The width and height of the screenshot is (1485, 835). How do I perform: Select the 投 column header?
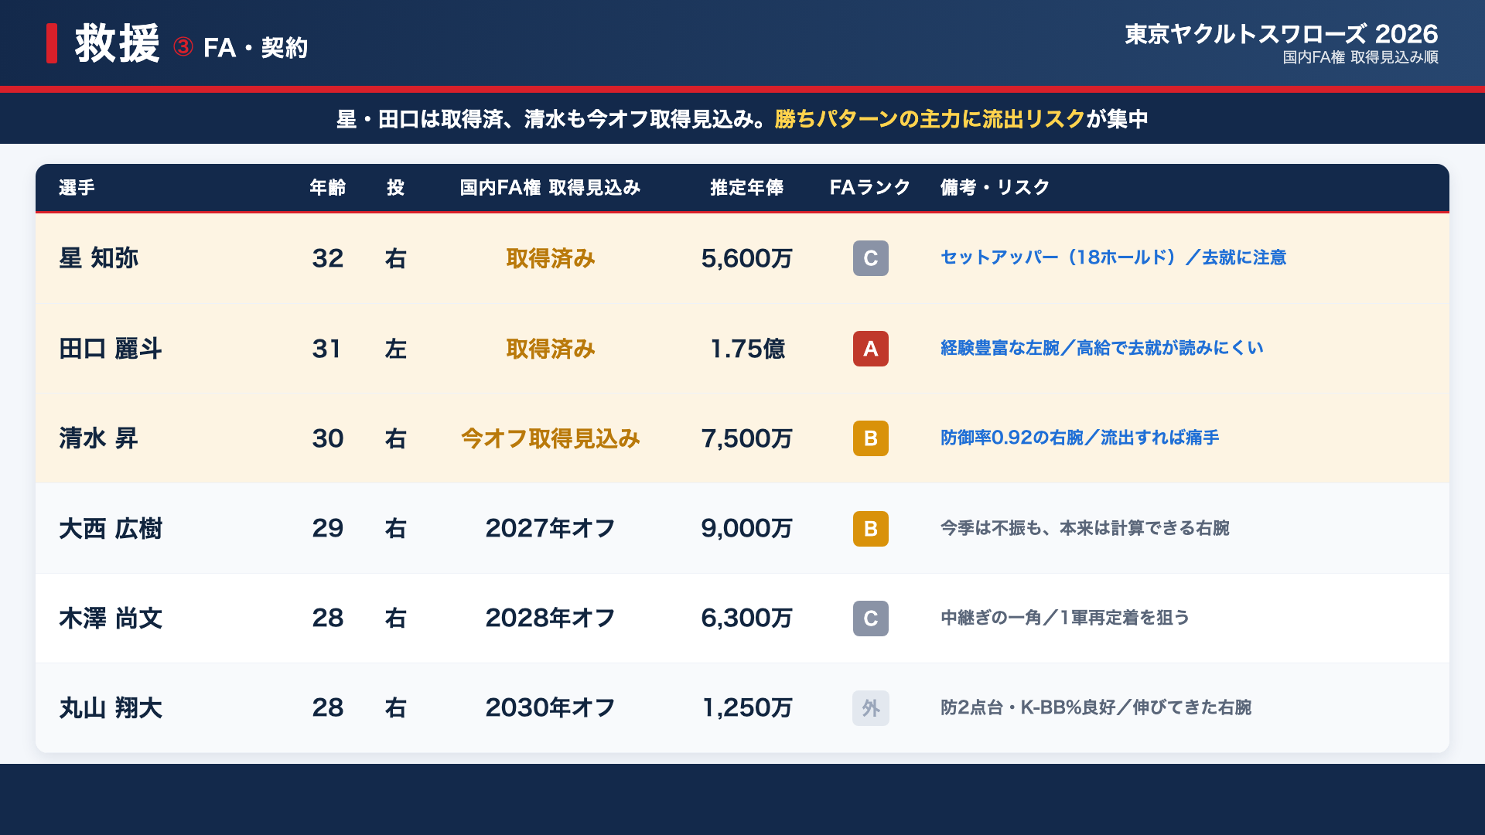tap(395, 188)
